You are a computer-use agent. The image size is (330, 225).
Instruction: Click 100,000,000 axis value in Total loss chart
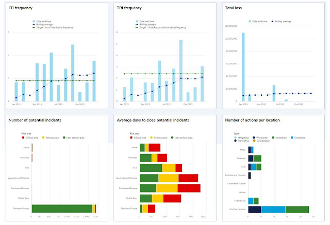point(231,39)
